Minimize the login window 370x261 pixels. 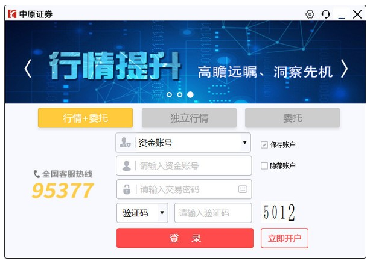coord(342,14)
